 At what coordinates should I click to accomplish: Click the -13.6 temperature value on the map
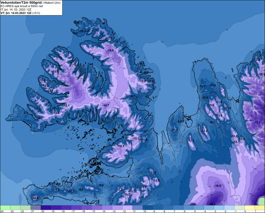point(211,105)
